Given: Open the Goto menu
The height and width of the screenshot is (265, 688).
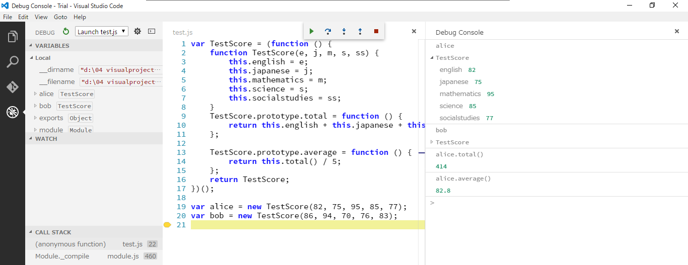Looking at the screenshot, I should 60,17.
